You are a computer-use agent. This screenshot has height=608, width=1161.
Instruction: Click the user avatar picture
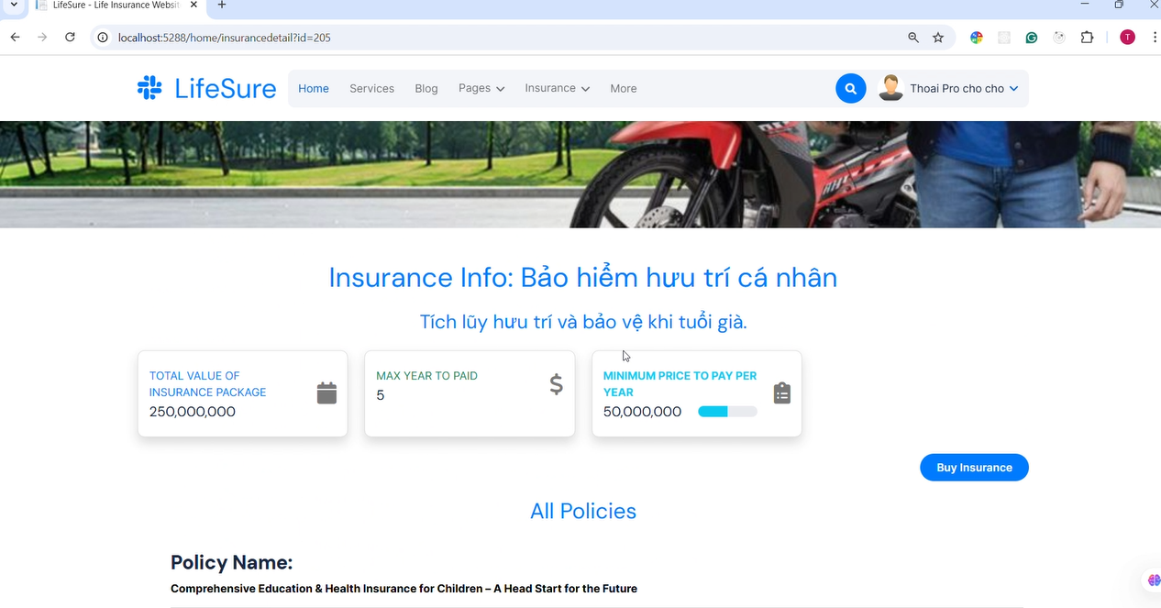point(890,88)
